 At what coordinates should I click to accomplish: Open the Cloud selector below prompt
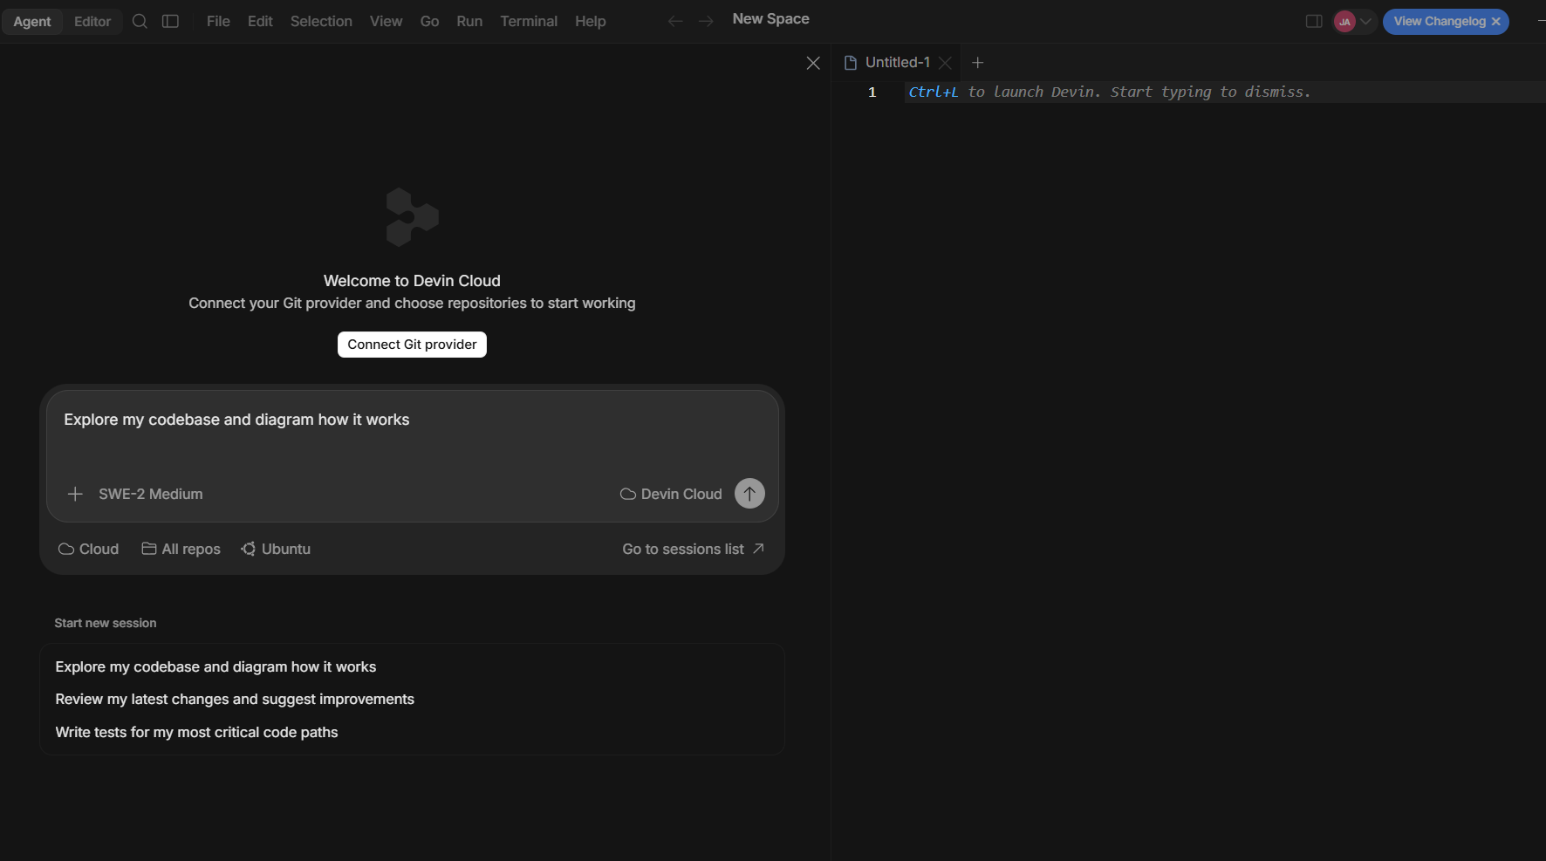click(x=89, y=549)
